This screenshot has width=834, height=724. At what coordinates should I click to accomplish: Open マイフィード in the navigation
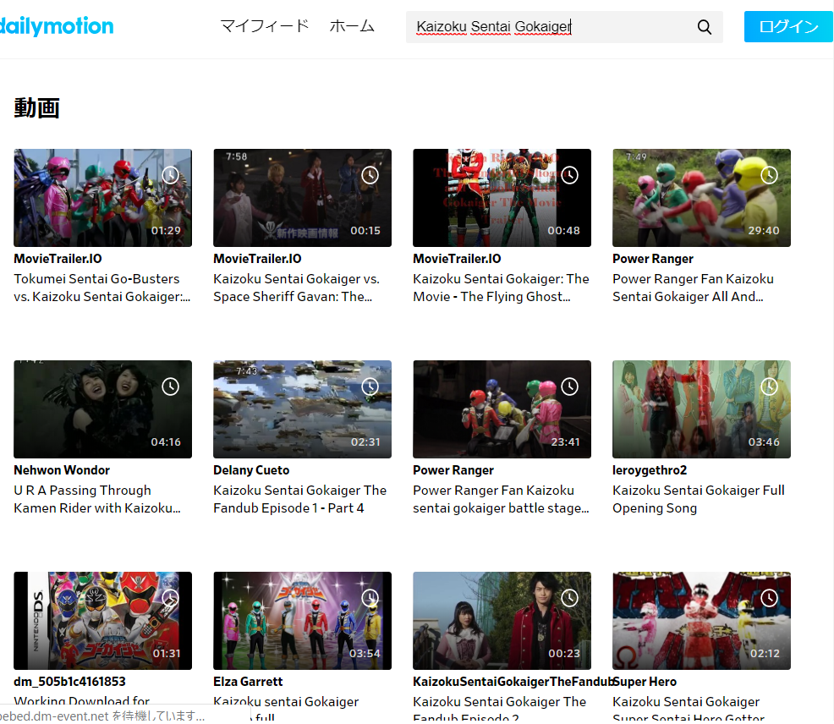click(265, 26)
